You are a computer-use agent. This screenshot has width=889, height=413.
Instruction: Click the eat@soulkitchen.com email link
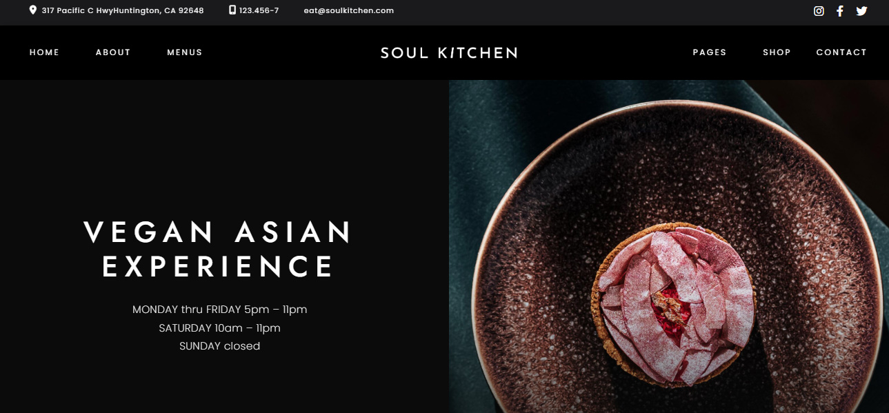point(349,10)
